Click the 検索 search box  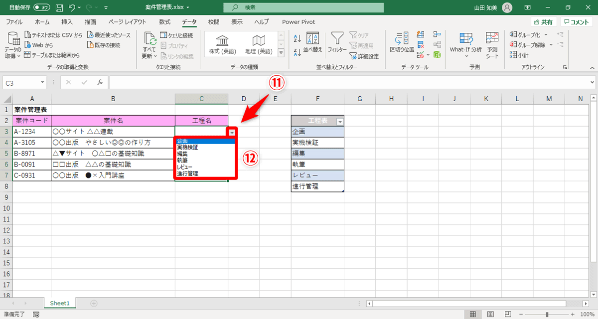click(303, 8)
